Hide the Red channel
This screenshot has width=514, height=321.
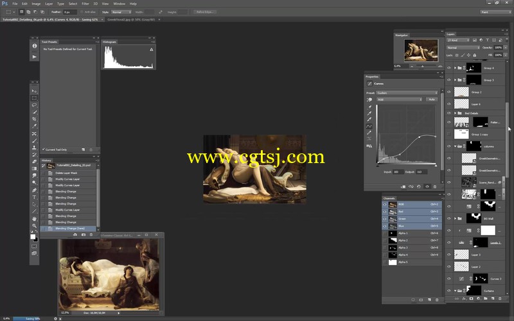385,212
